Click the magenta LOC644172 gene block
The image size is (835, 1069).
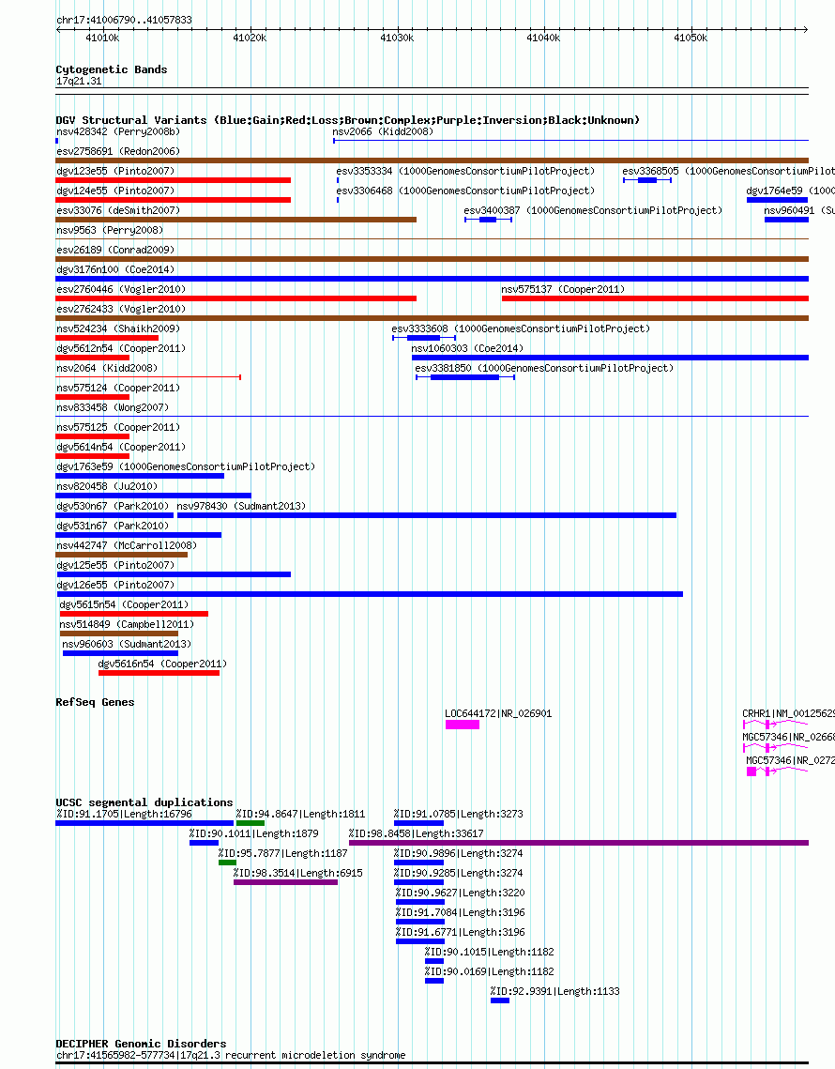pyautogui.click(x=463, y=725)
